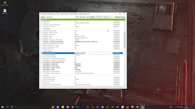Click the last grayed toolbar icon
This screenshot has width=195, height=109.
110,17
